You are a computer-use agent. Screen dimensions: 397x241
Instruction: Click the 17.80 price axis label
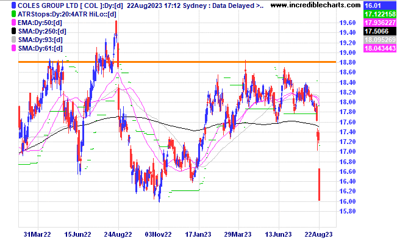point(348,112)
